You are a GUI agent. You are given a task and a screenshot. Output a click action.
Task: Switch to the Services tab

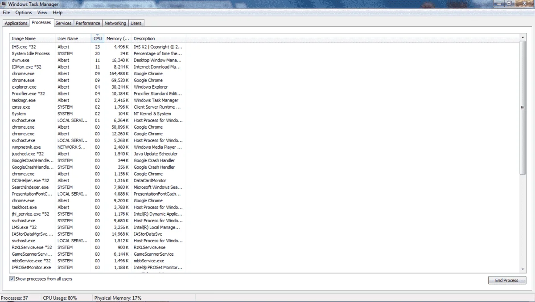[x=63, y=23]
